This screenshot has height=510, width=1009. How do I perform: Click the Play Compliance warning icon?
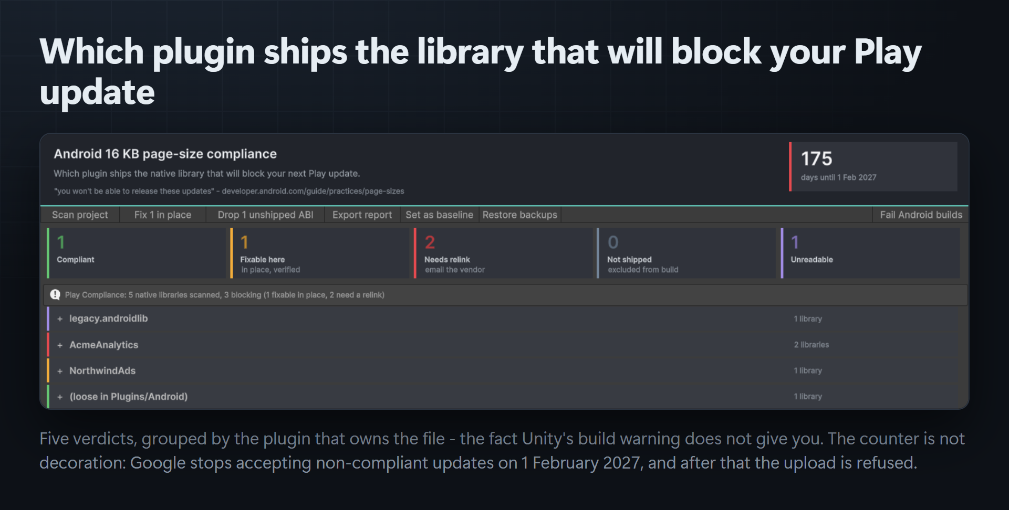(x=55, y=295)
